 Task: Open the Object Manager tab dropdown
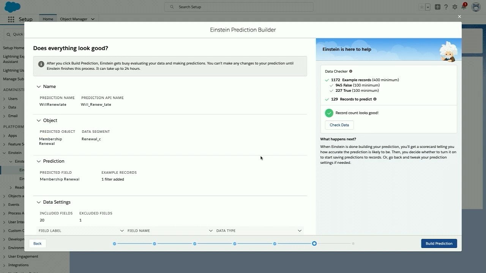[x=93, y=19]
